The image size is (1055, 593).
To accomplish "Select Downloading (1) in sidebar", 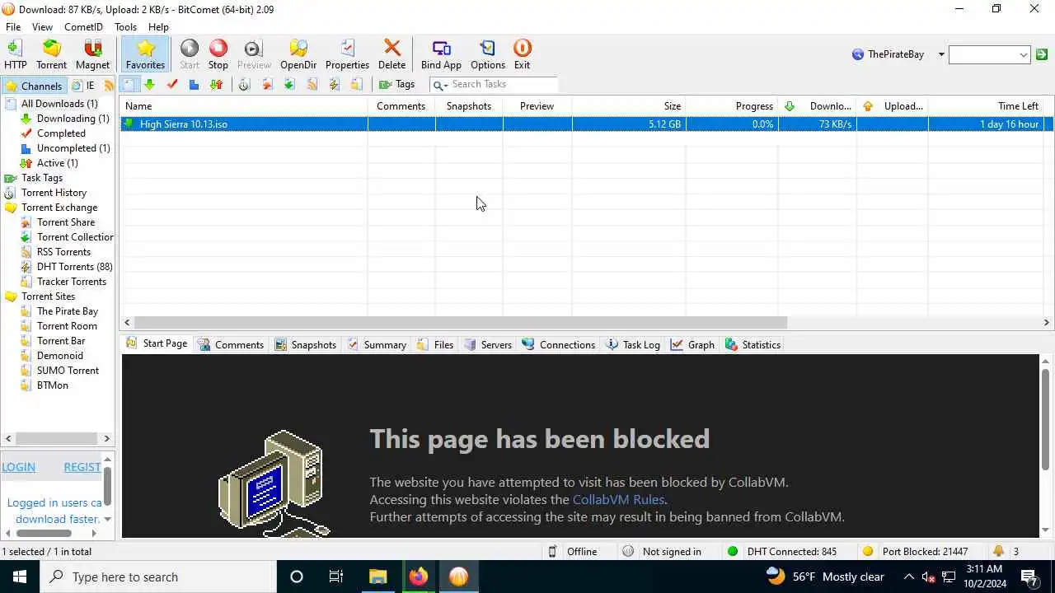I will 73,119.
